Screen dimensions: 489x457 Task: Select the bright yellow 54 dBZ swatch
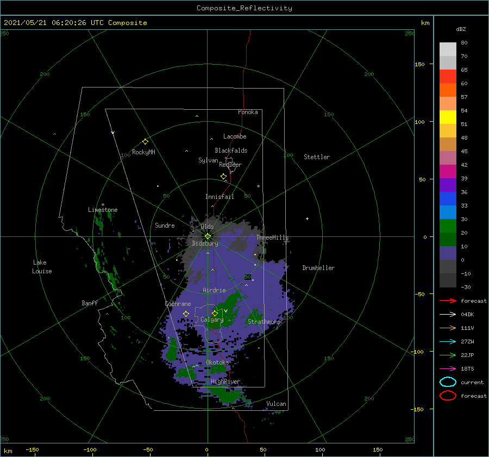pos(448,117)
